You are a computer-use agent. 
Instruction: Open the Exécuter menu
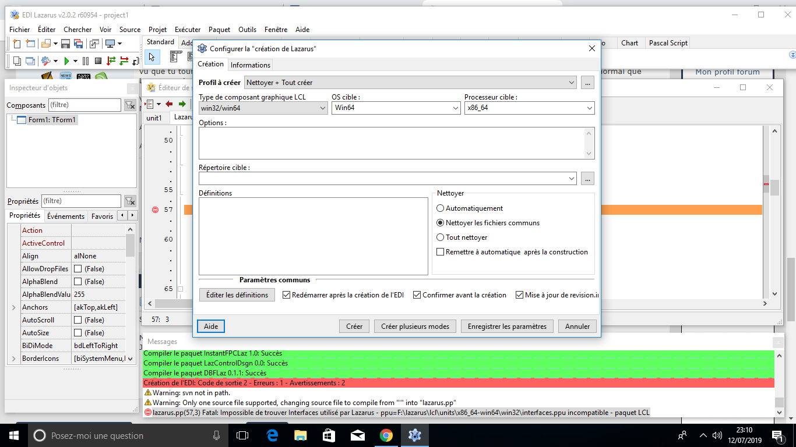188,29
